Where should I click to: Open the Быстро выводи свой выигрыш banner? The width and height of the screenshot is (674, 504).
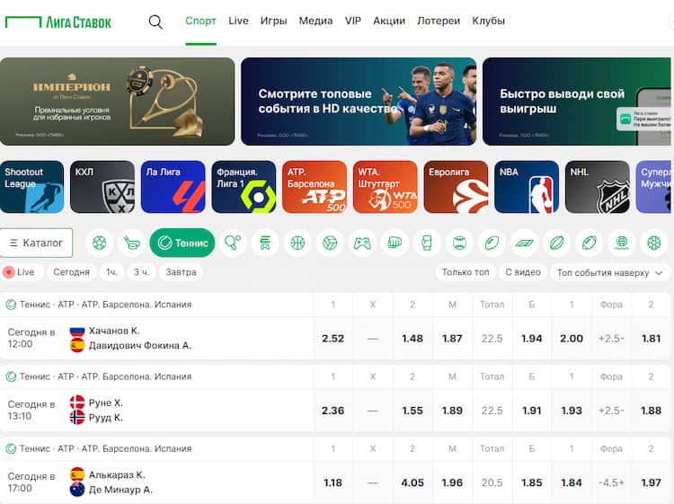578,102
